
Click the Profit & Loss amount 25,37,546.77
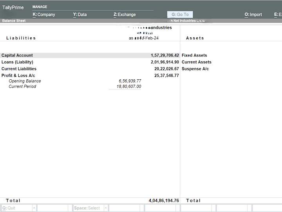pos(166,75)
